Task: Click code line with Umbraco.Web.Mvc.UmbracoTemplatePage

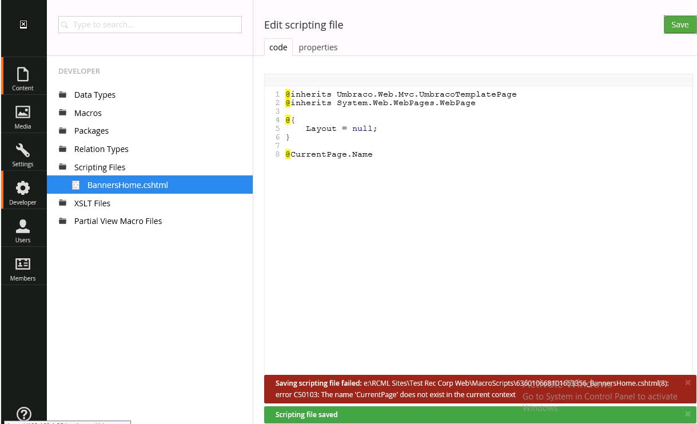Action: 401,94
